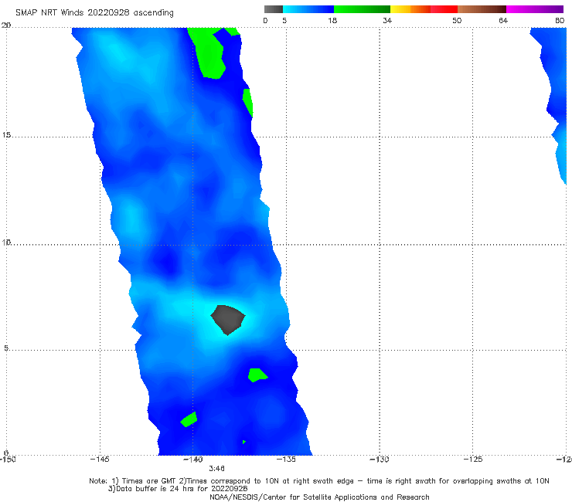
Task: Click the yellow-to-red 34-50 color bar segment
Action: tap(424, 9)
